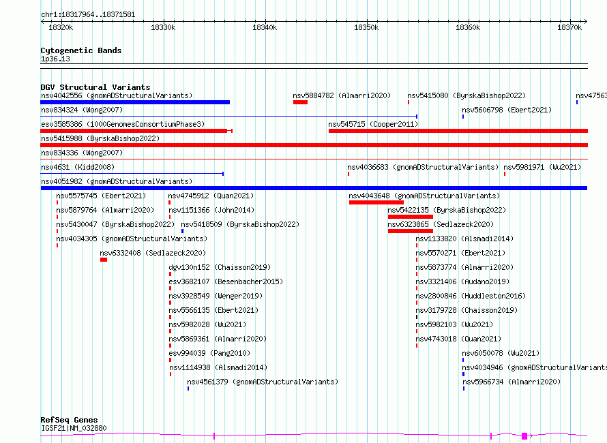Select nsv5575745 (Ebert2021) label

pyautogui.click(x=101, y=196)
